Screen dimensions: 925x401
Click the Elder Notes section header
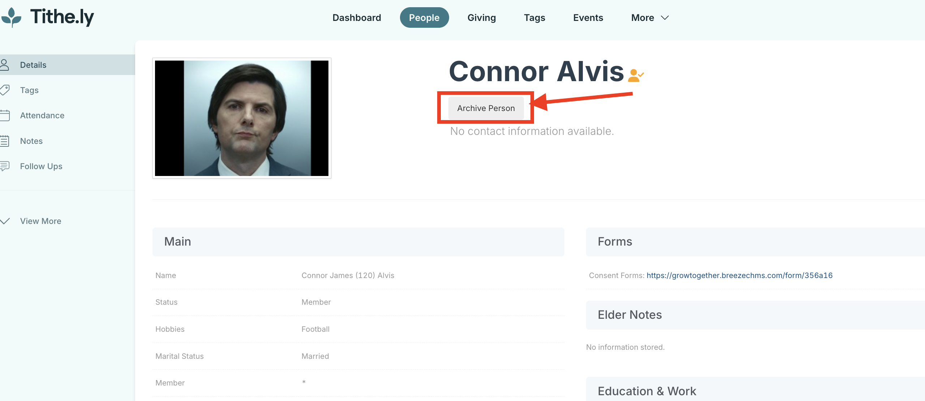pyautogui.click(x=755, y=315)
